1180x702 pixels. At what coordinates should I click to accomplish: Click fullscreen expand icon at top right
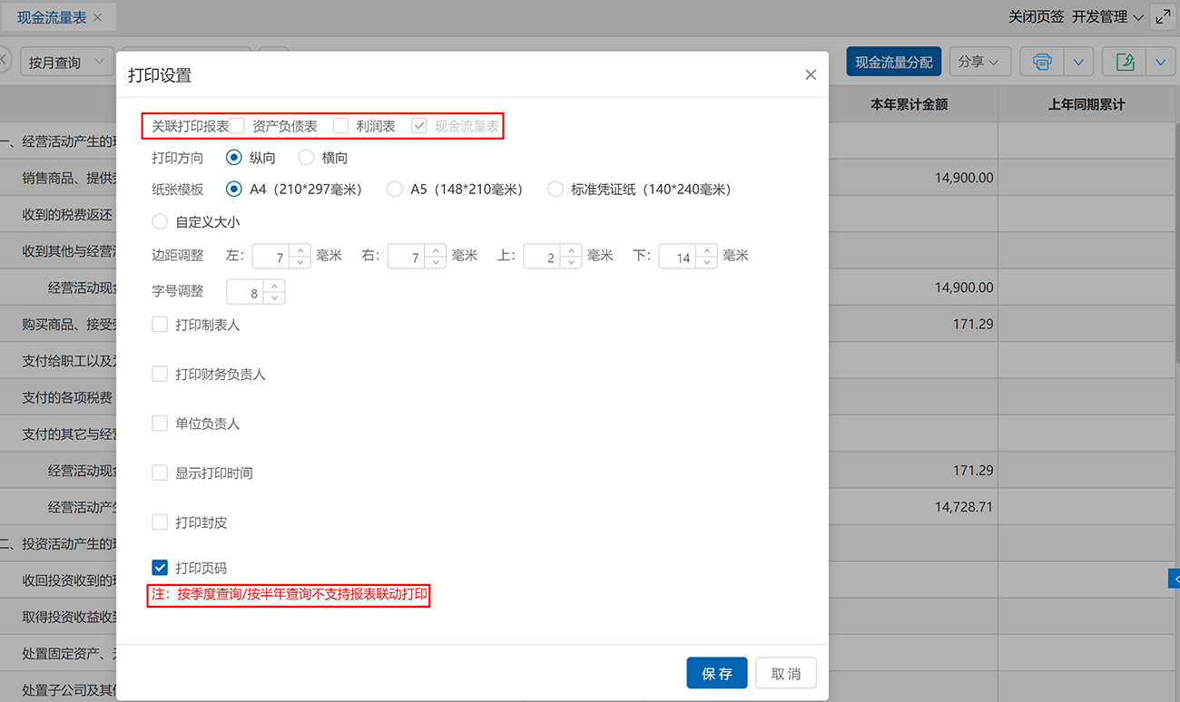point(1163,17)
